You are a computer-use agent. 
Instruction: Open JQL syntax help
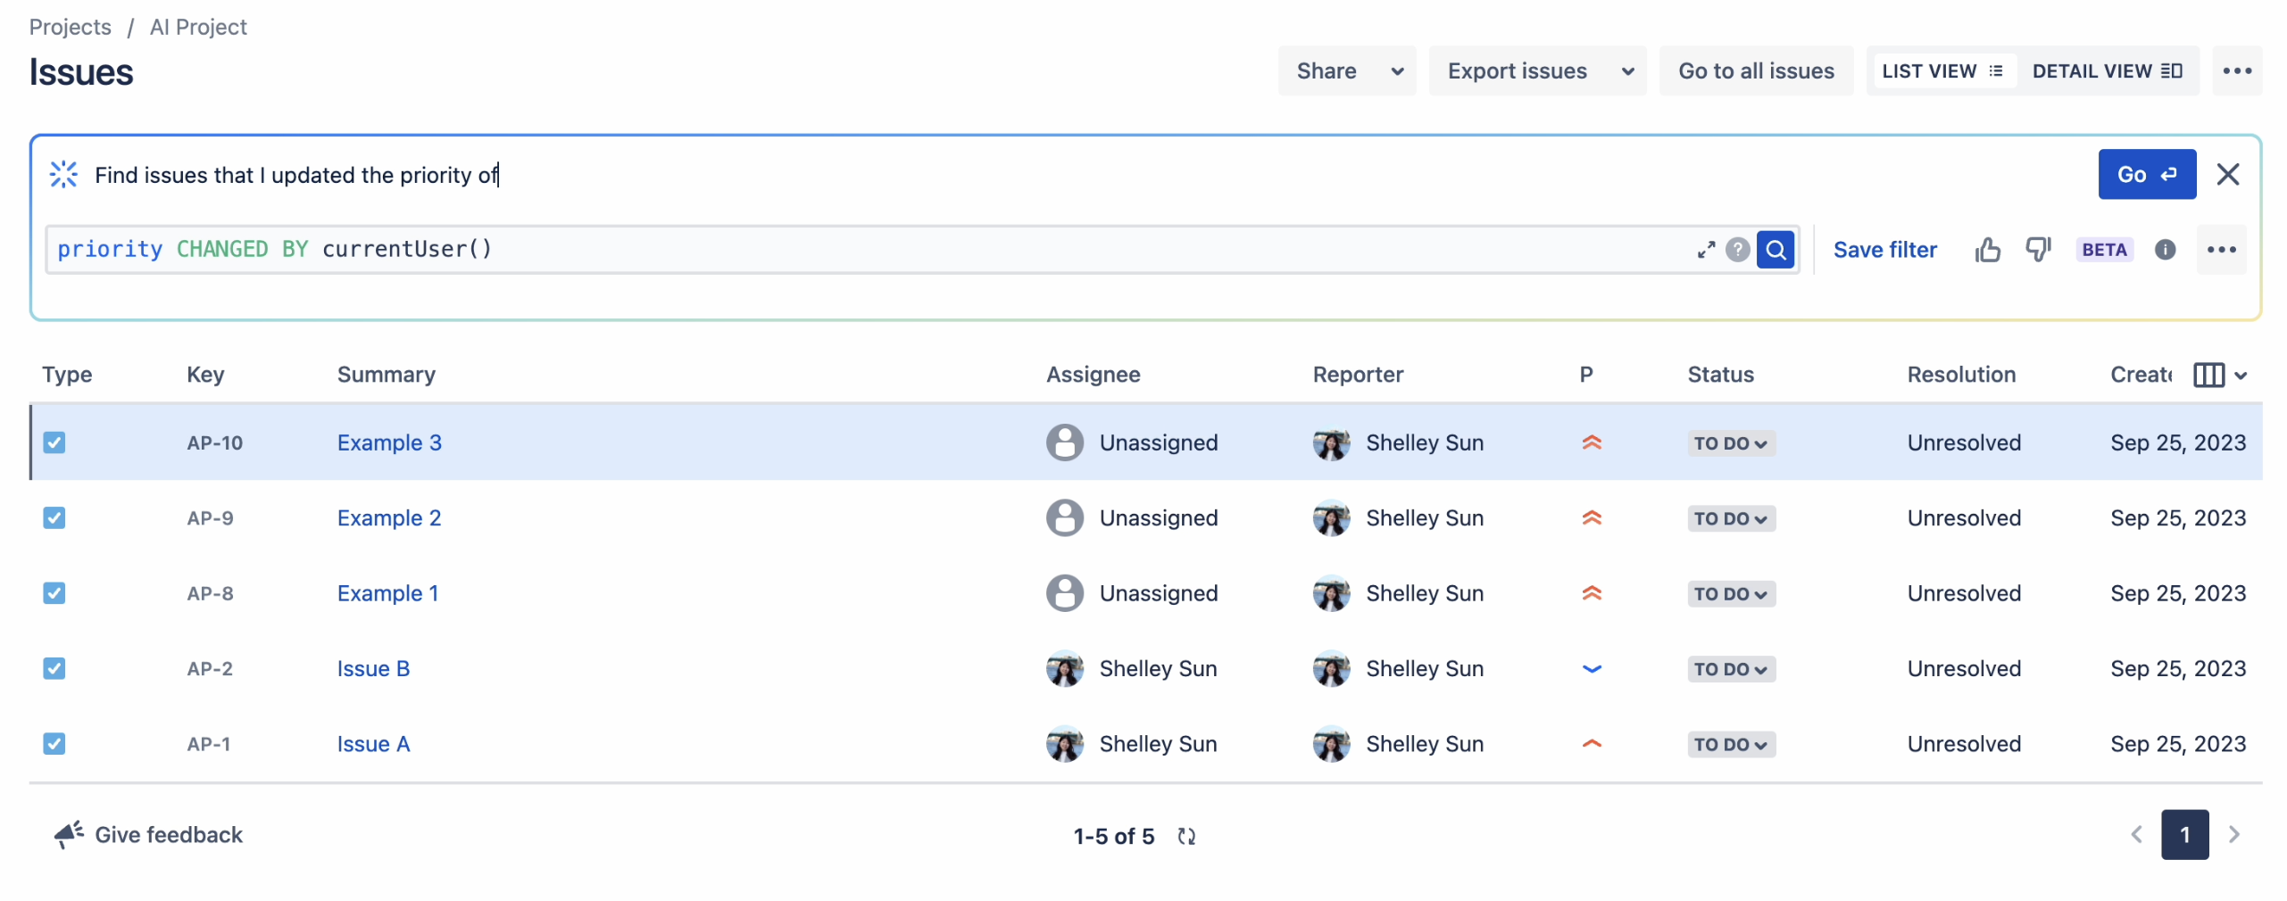(x=1738, y=250)
